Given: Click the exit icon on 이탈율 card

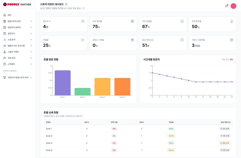Looking at the screenshot, I should (x=83, y=40).
